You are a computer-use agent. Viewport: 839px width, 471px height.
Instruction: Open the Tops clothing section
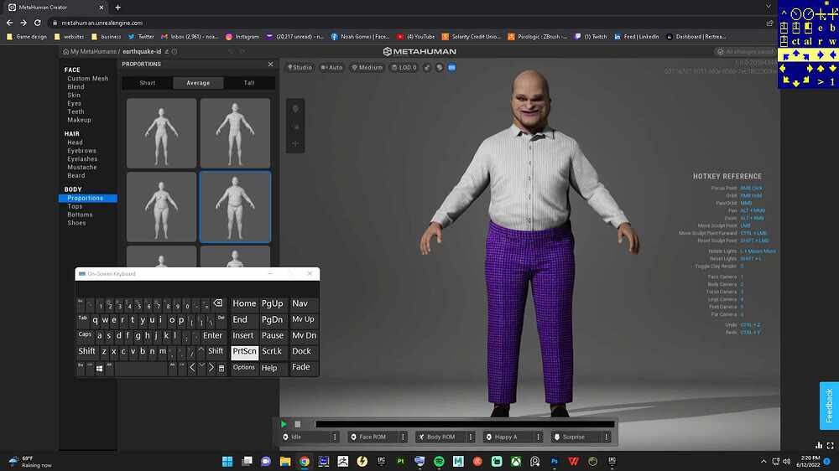(75, 206)
